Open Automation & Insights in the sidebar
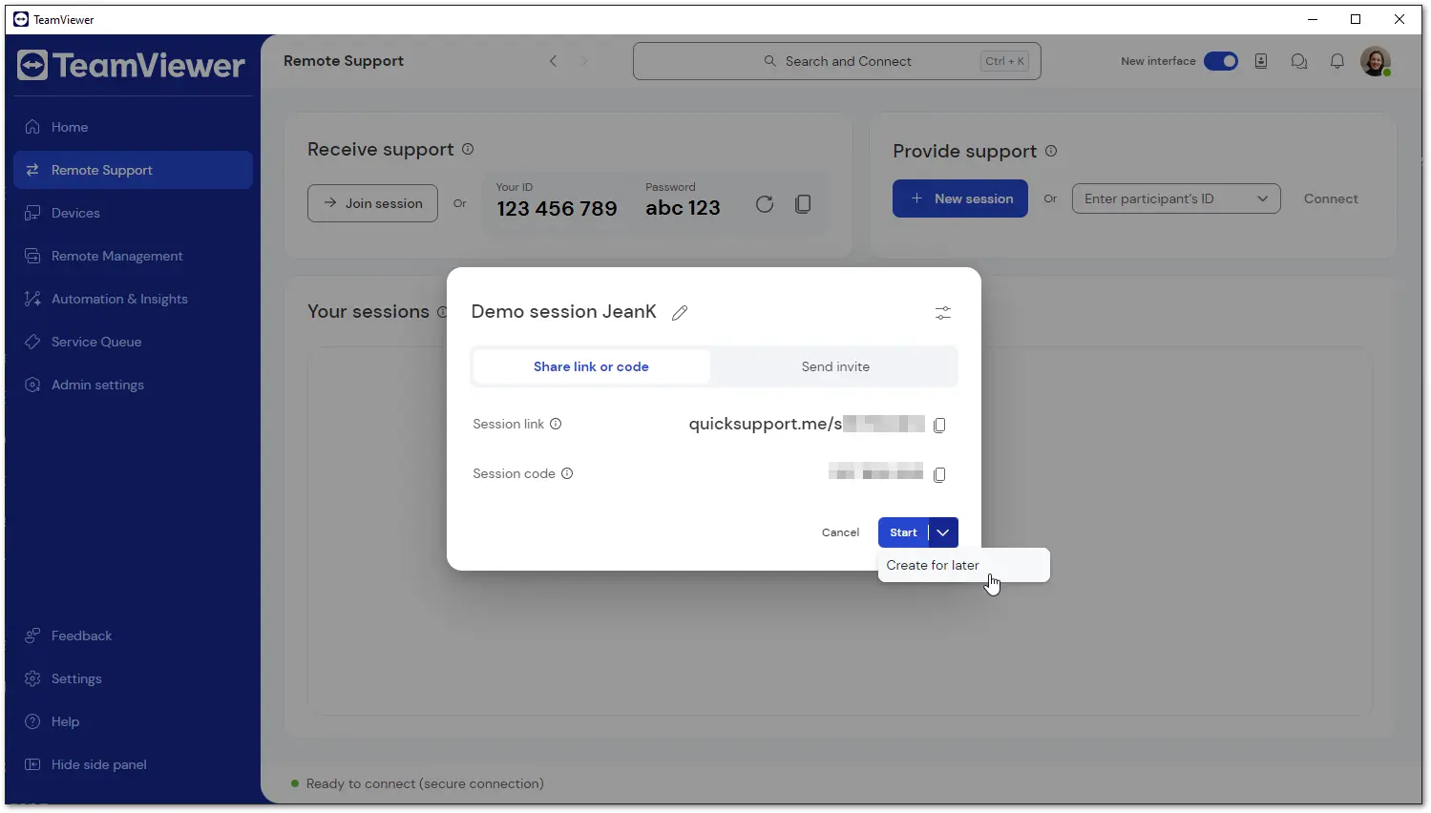This screenshot has width=1431, height=813. [x=134, y=299]
